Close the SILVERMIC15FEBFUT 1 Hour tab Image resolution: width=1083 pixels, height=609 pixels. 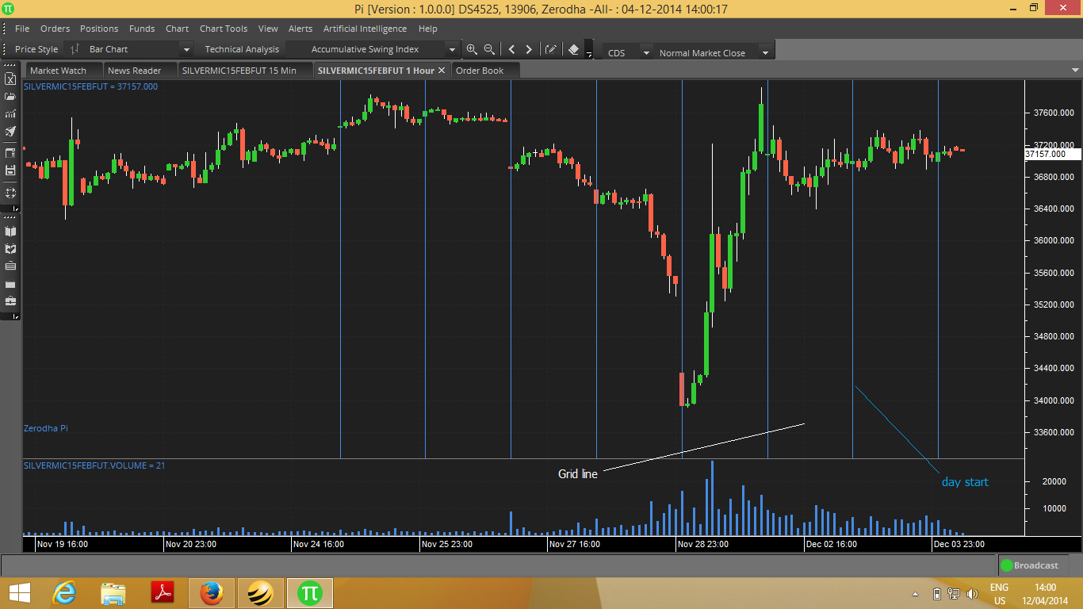(442, 71)
